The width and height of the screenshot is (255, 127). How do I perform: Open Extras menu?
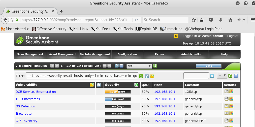click(160, 54)
